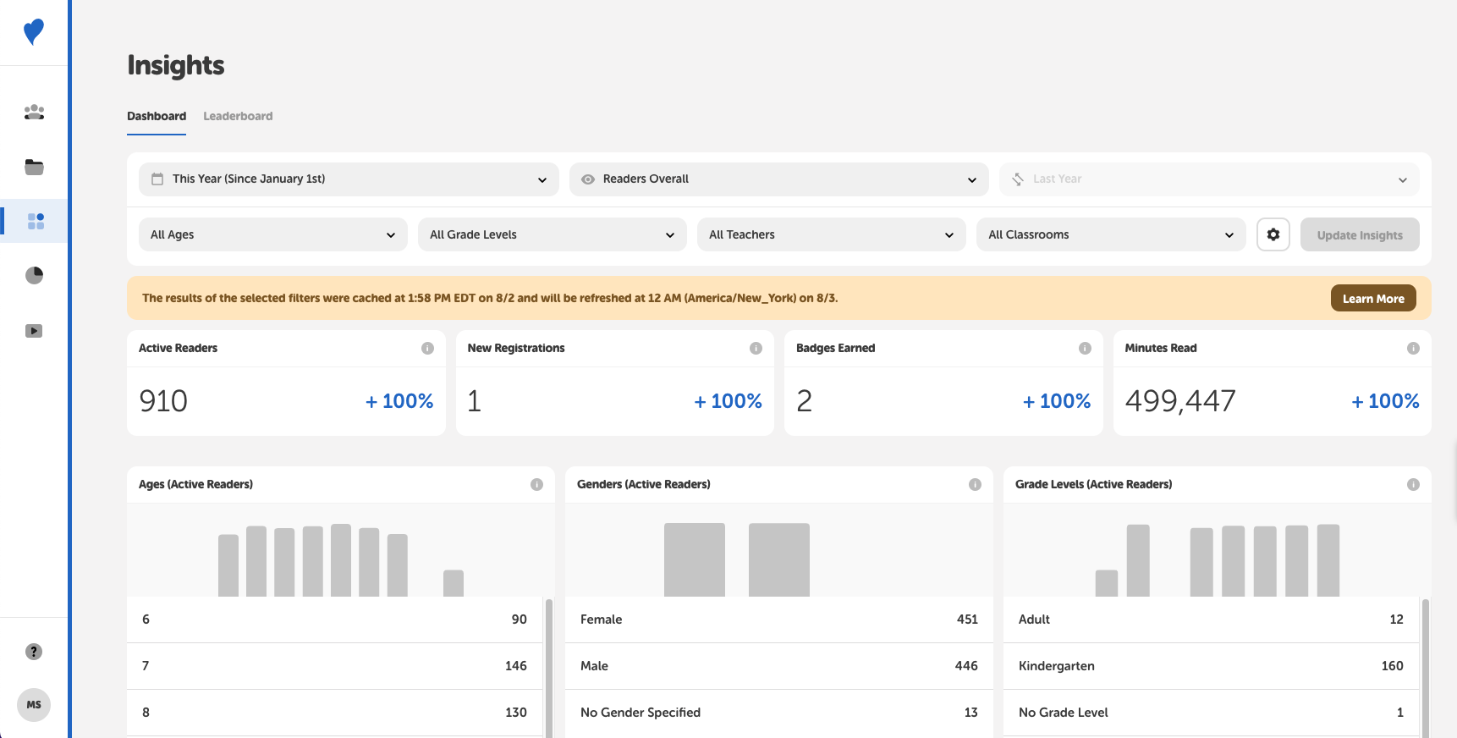Image resolution: width=1457 pixels, height=738 pixels.
Task: Open the help question mark icon
Action: tap(34, 652)
